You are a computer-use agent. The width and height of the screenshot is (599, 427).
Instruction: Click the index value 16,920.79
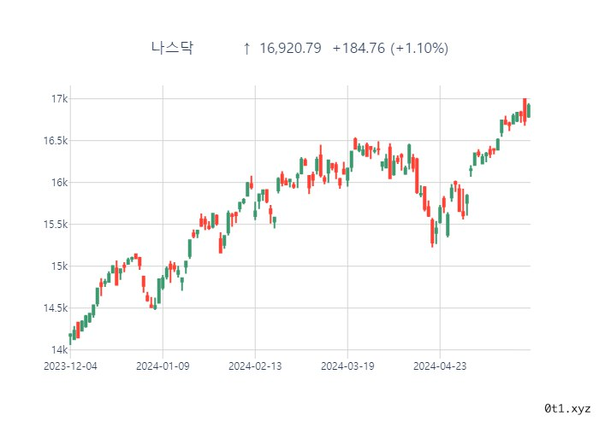[290, 48]
